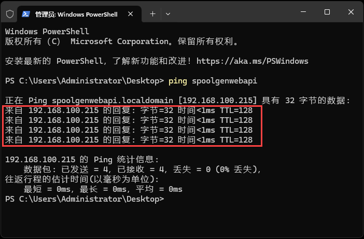
Task: Click the 最短/最长/平均 round-trip times line
Action: click(103, 189)
